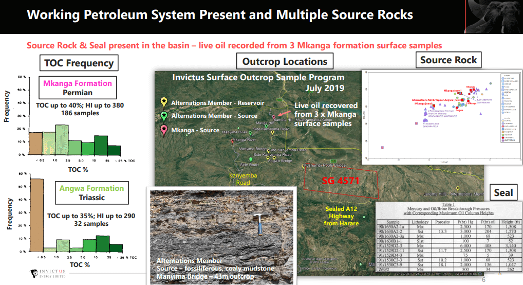Click the green Alternations Member Source legend pin
This screenshot has height=285, width=523.
coord(164,116)
